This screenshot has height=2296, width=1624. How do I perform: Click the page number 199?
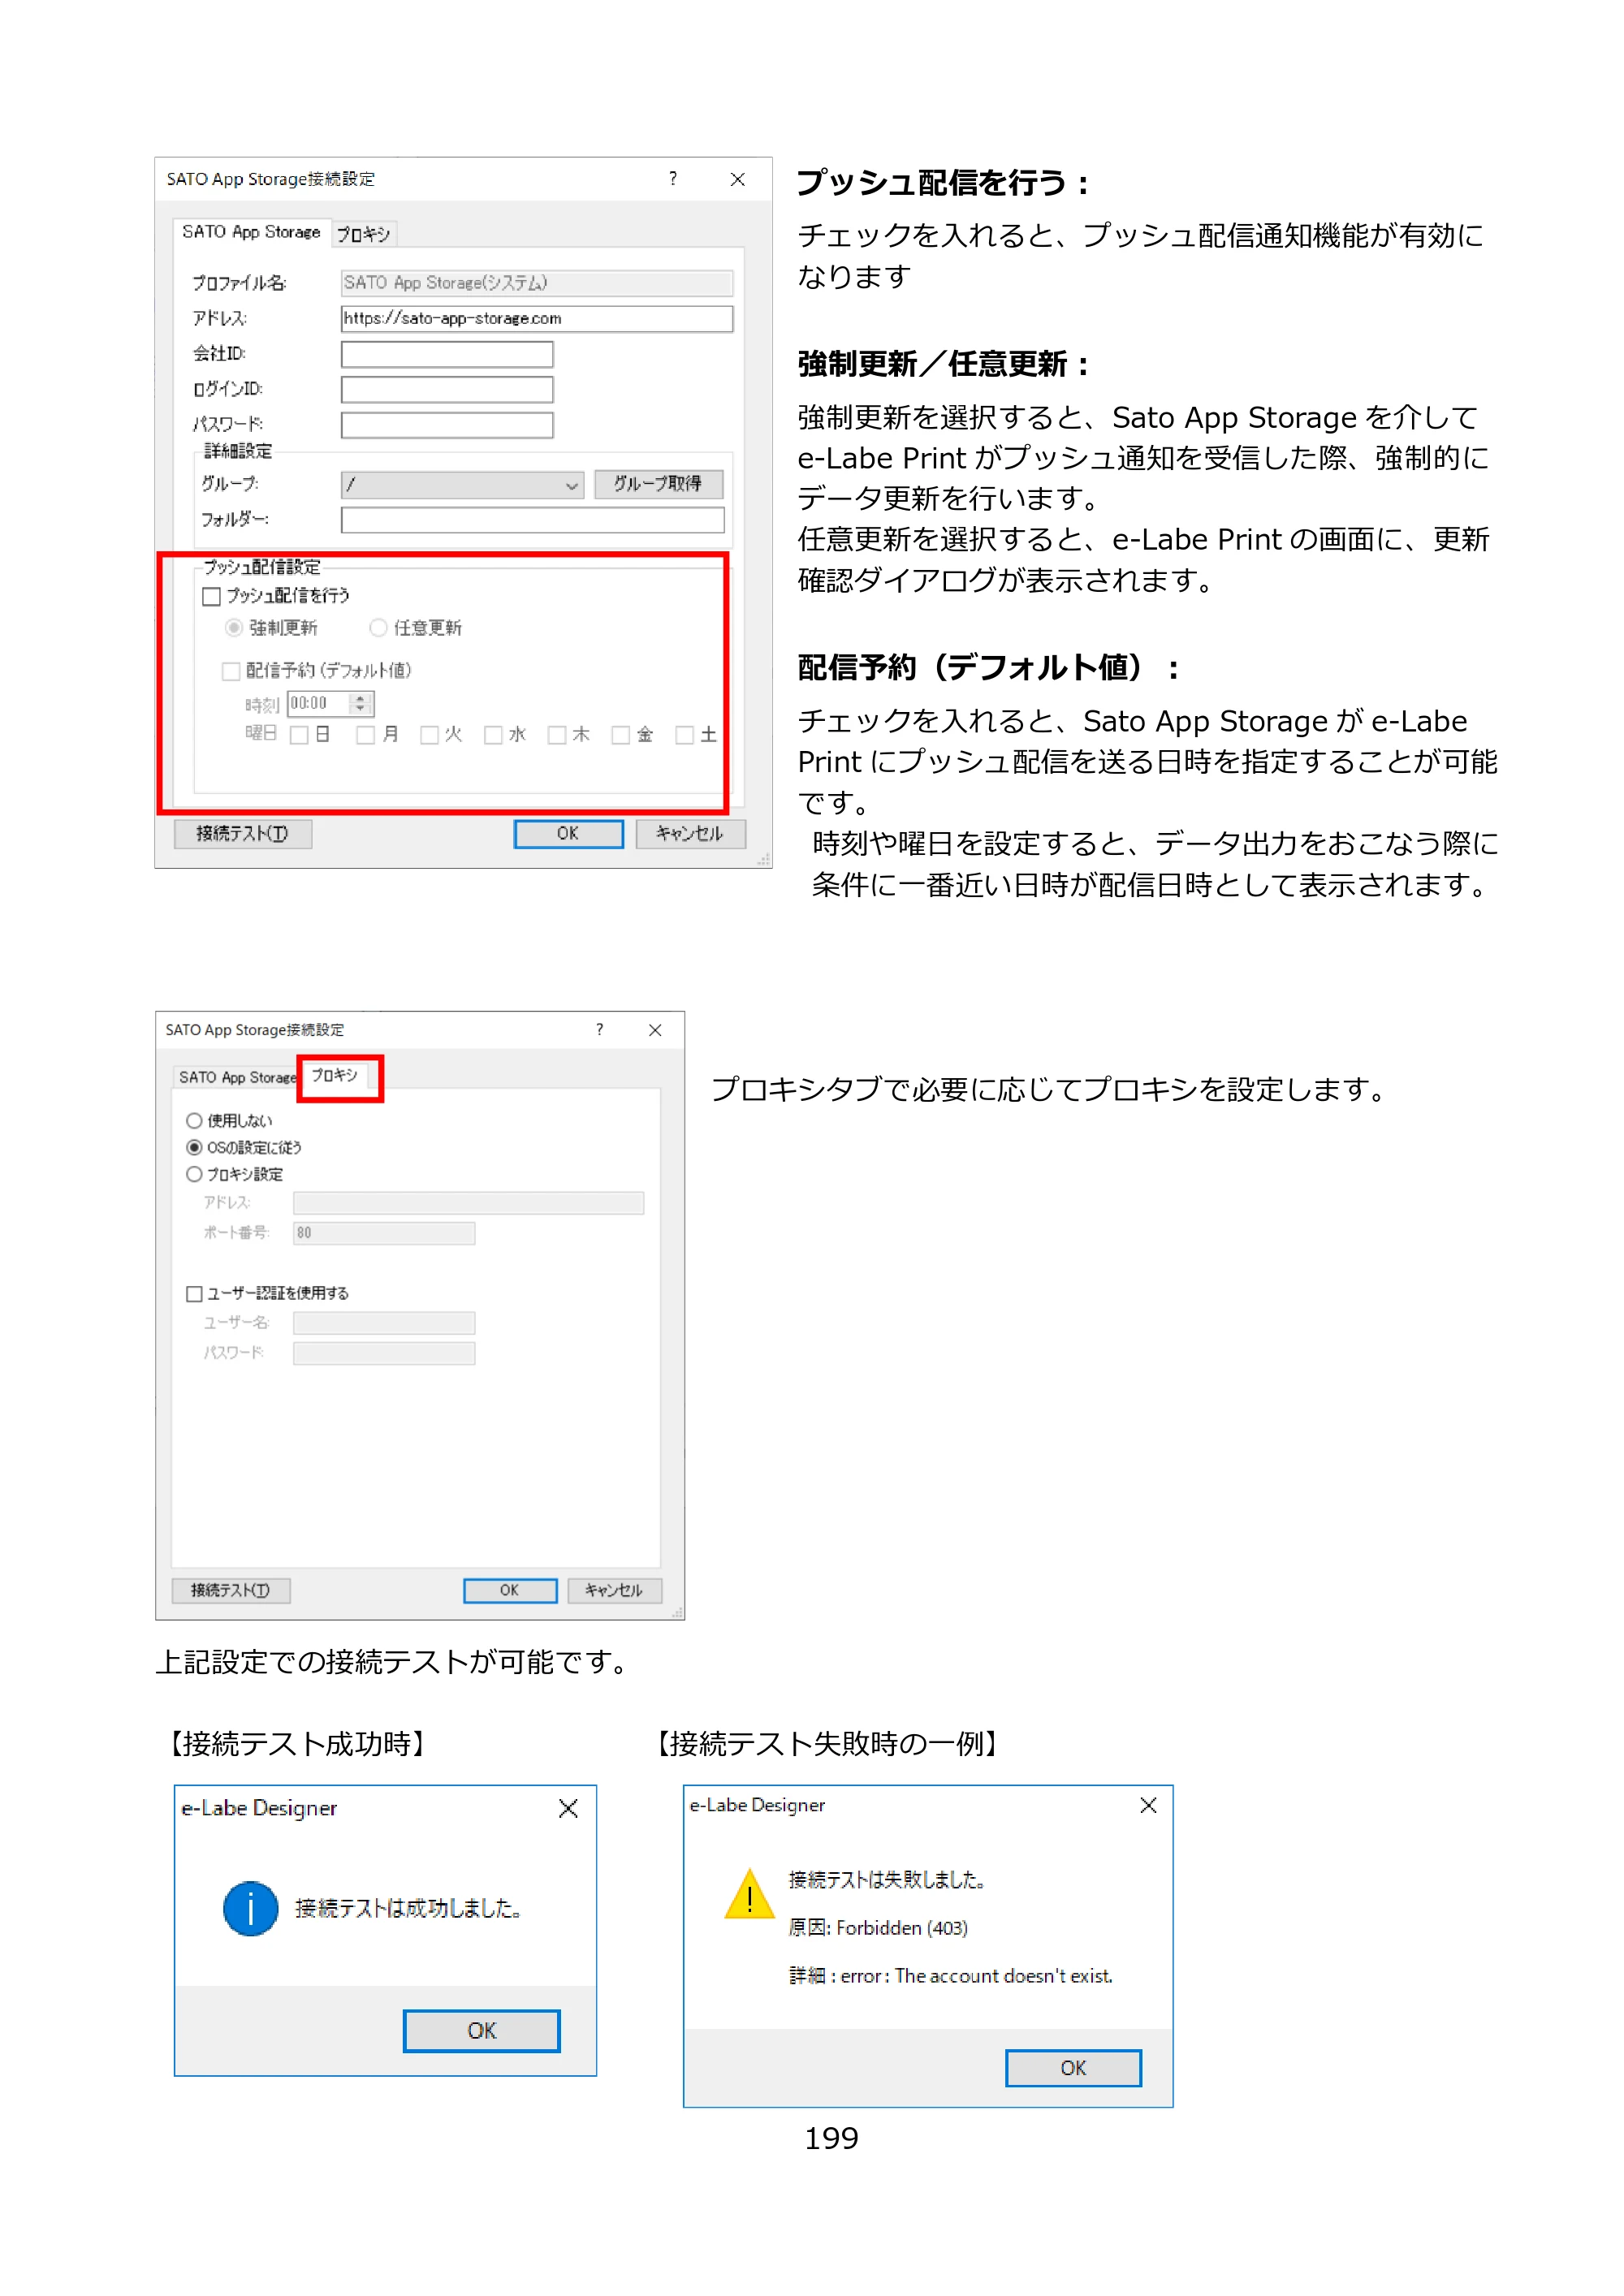831,2139
